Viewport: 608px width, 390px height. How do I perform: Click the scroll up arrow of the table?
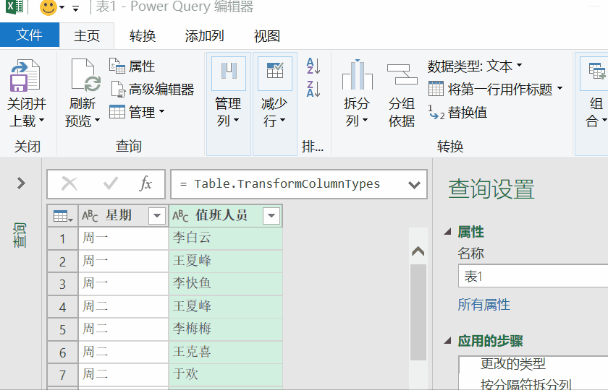click(x=418, y=251)
